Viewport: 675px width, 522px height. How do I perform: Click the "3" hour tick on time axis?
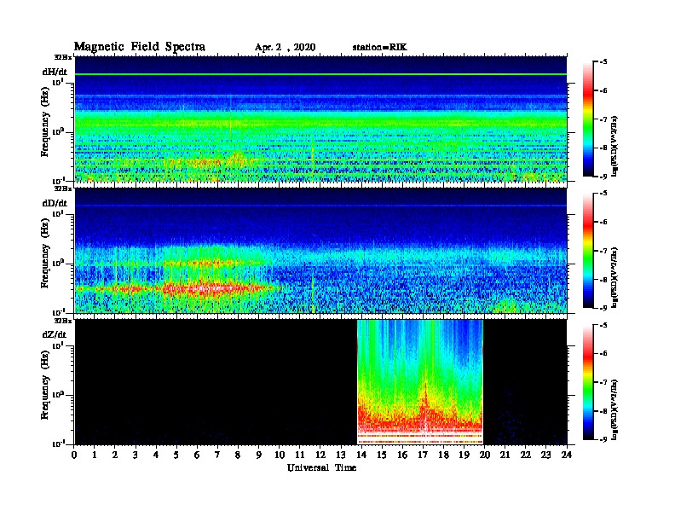click(x=136, y=455)
